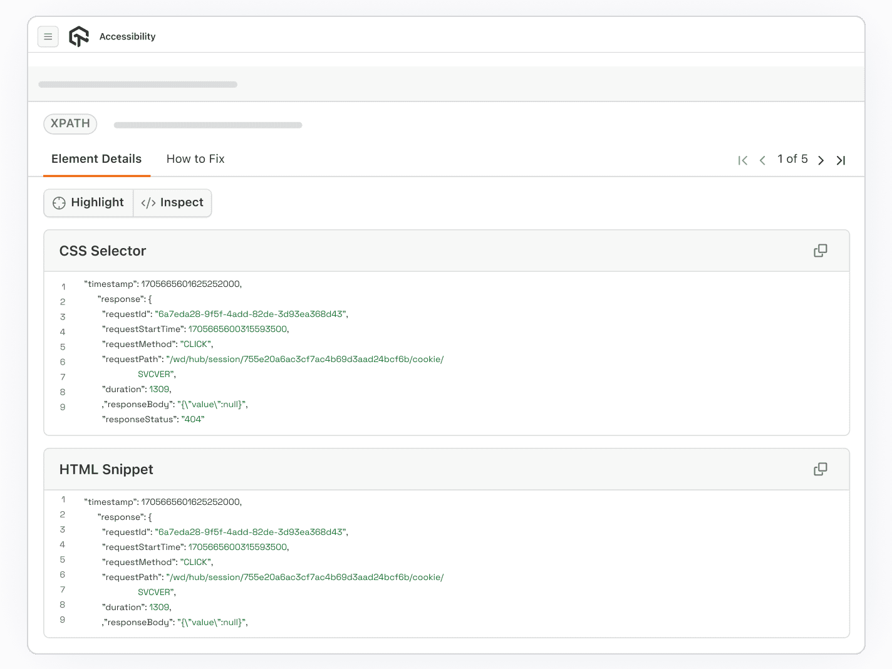This screenshot has width=892, height=669.
Task: Click the XPATH badge
Action: coord(70,123)
